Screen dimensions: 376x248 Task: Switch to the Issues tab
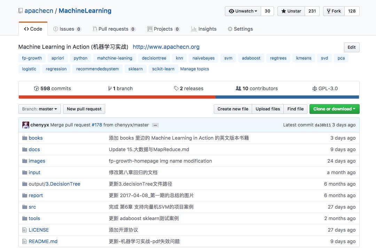tap(67, 29)
